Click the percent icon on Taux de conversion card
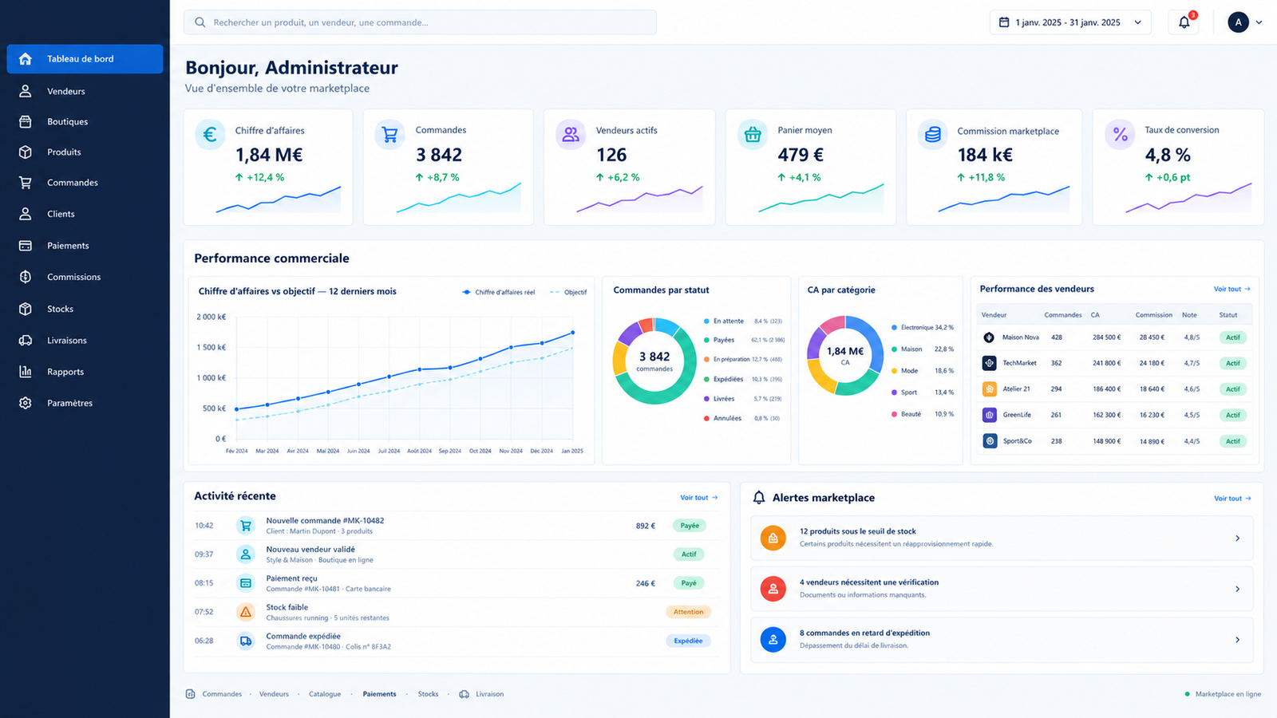Image resolution: width=1277 pixels, height=718 pixels. click(x=1120, y=135)
